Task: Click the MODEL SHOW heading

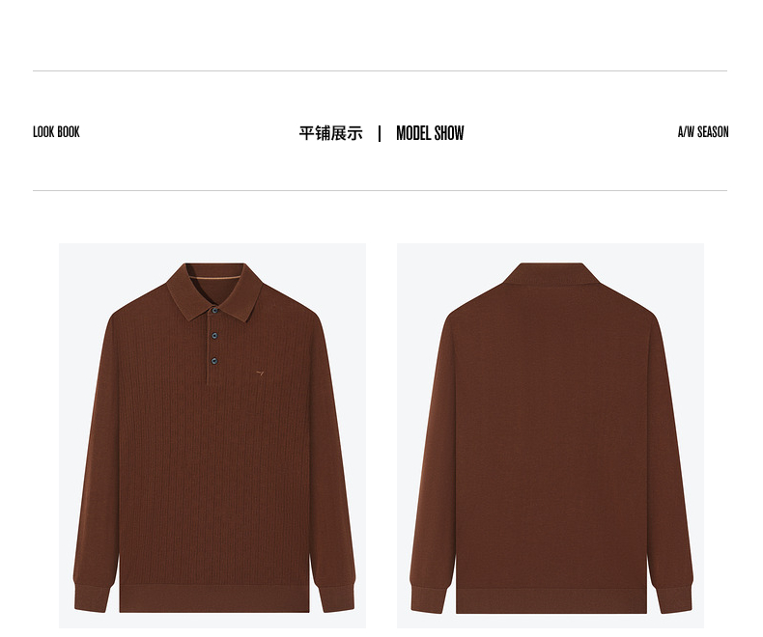Action: 430,133
